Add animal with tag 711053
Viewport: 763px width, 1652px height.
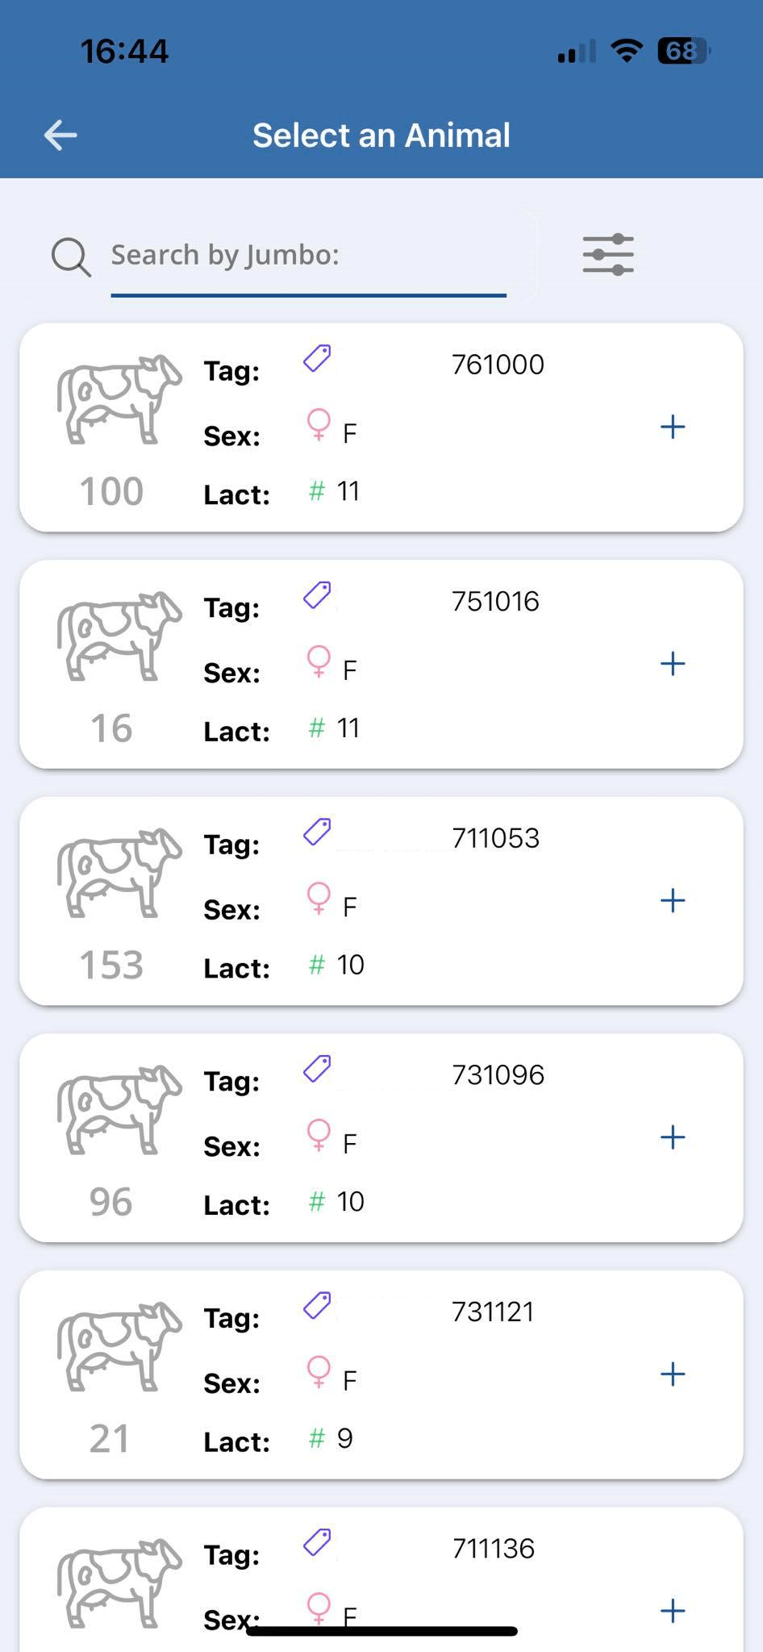point(673,901)
